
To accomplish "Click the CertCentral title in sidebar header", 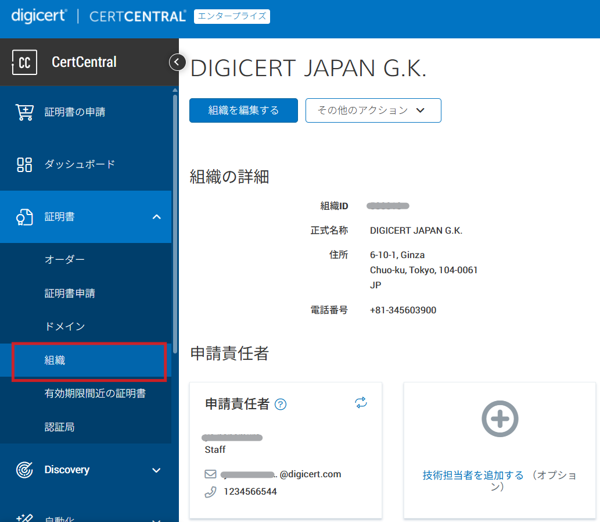I will pos(84,62).
